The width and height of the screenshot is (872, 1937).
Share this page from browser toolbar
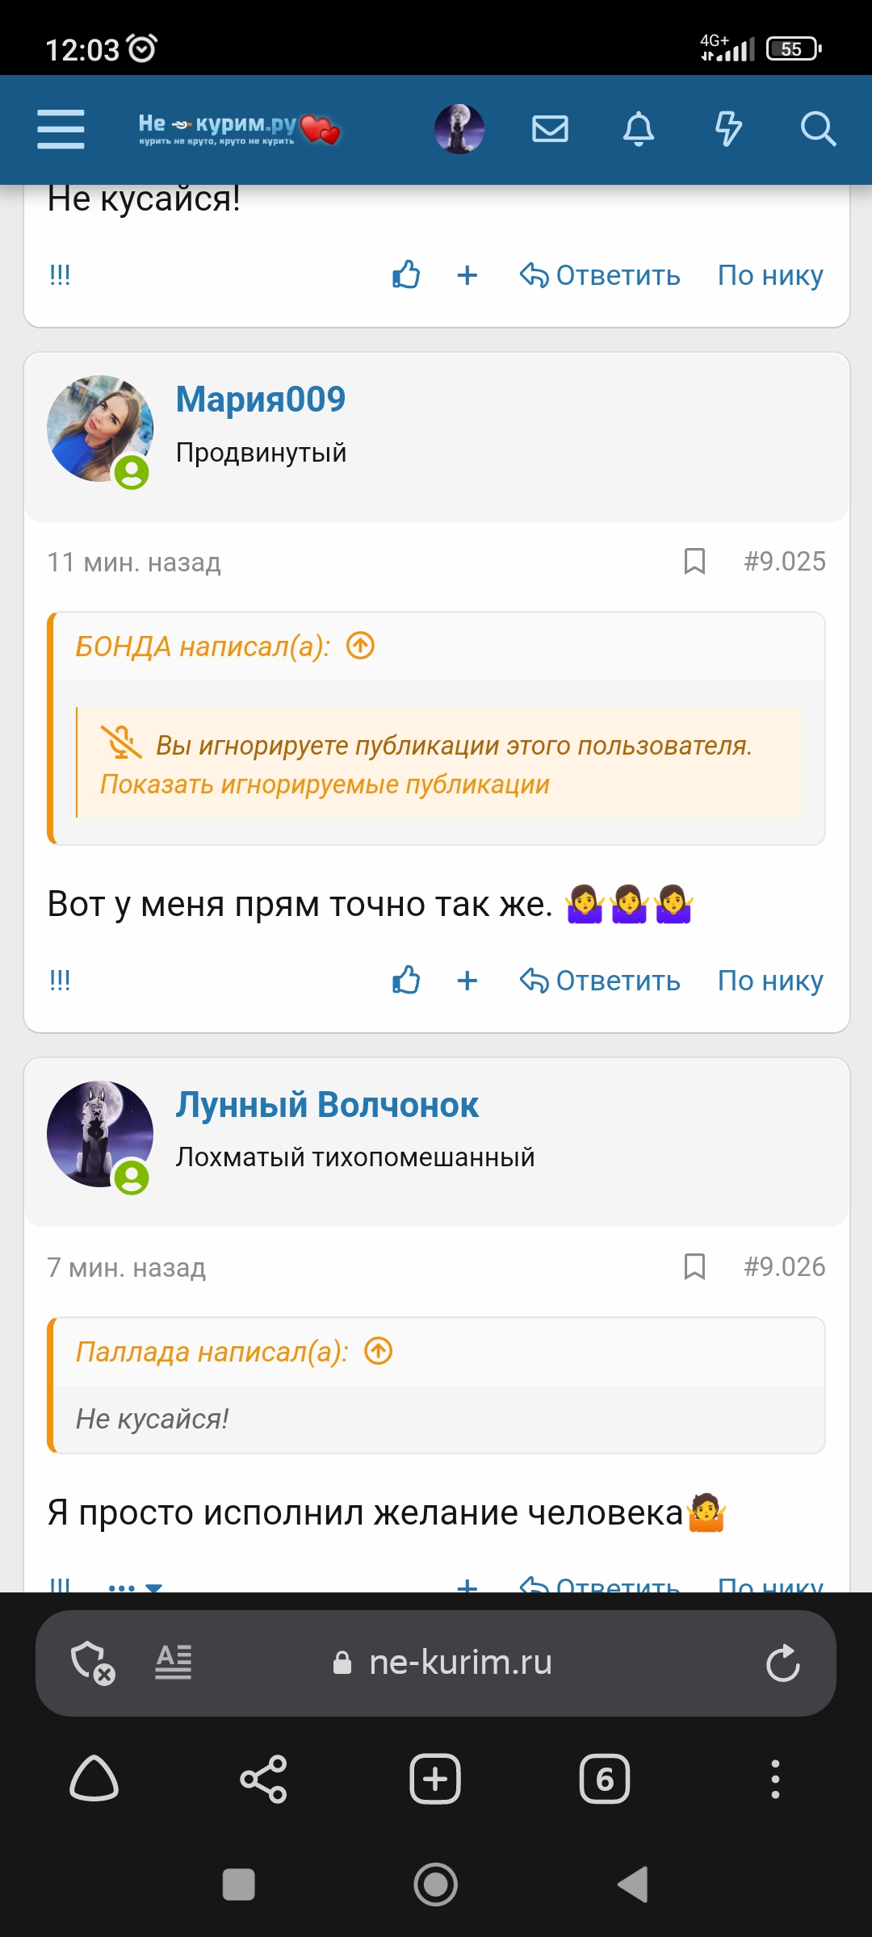point(264,1779)
